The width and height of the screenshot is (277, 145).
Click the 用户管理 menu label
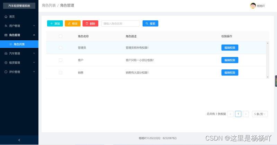click(15, 26)
